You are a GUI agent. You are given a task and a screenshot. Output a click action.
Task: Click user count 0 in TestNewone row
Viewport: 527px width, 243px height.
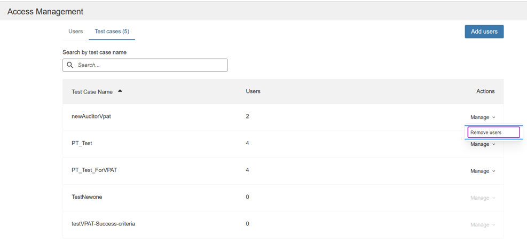[247, 197]
